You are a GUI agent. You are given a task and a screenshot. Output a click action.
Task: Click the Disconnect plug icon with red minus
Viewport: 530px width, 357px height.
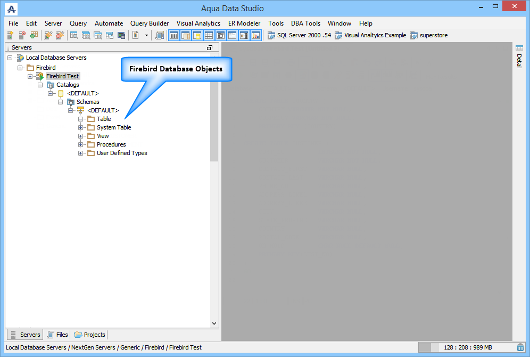pos(60,35)
